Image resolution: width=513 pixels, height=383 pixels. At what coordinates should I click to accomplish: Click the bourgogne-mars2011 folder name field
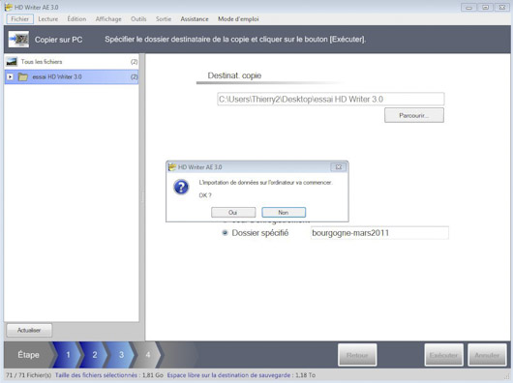pyautogui.click(x=379, y=233)
